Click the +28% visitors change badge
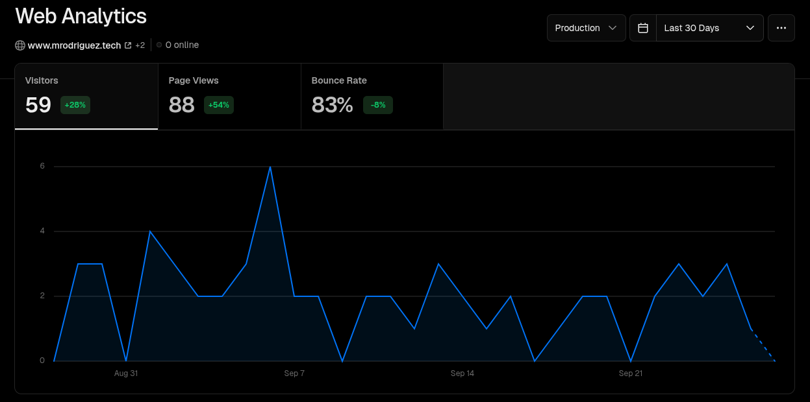Screen dimensions: 810x402 point(75,105)
